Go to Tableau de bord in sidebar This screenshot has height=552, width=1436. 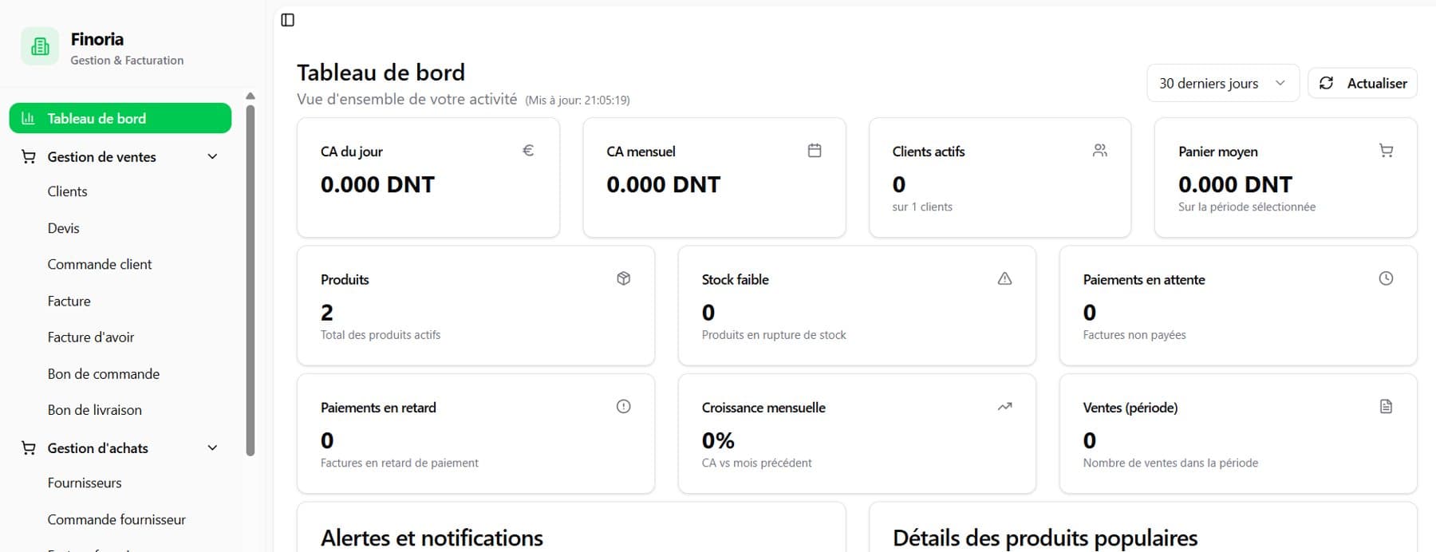click(x=120, y=118)
